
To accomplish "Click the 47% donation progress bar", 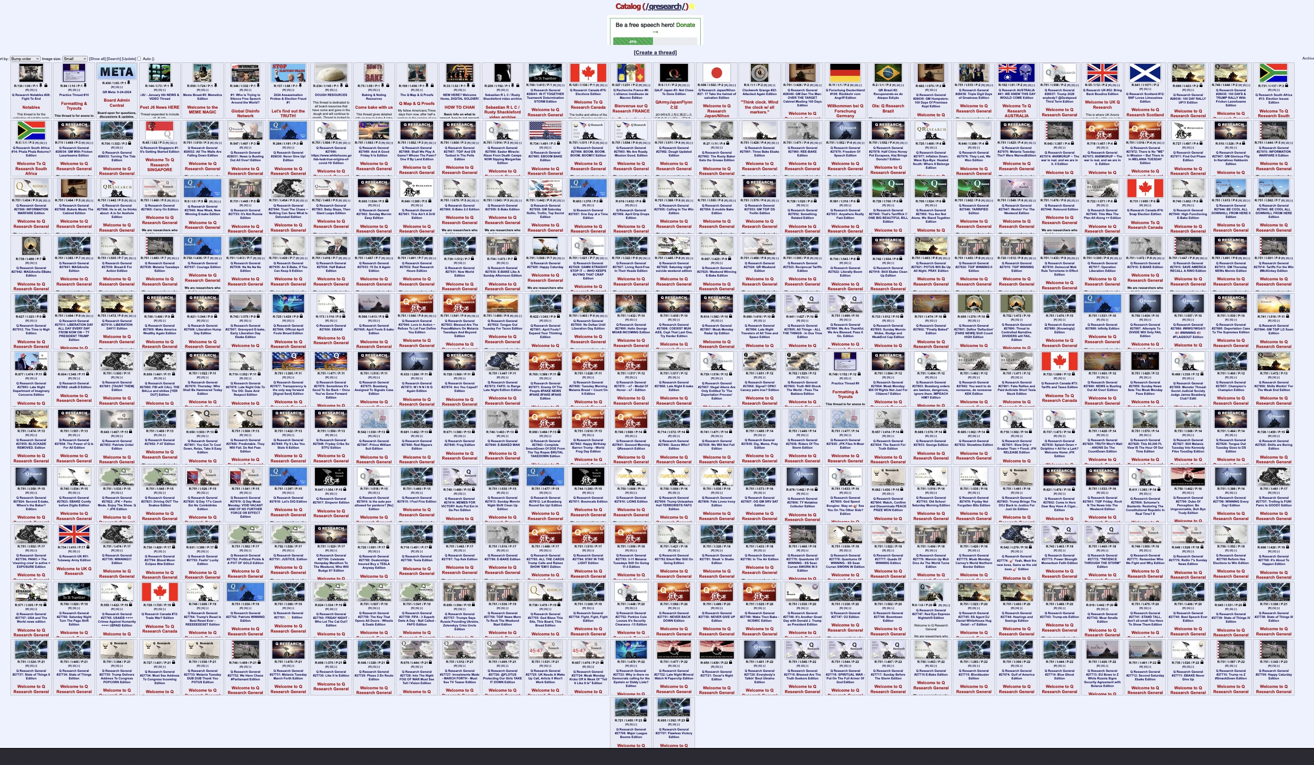I will coord(655,41).
